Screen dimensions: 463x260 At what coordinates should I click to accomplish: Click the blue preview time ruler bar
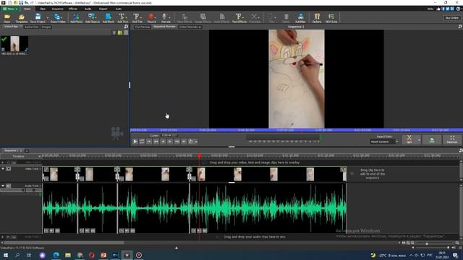pos(297,130)
